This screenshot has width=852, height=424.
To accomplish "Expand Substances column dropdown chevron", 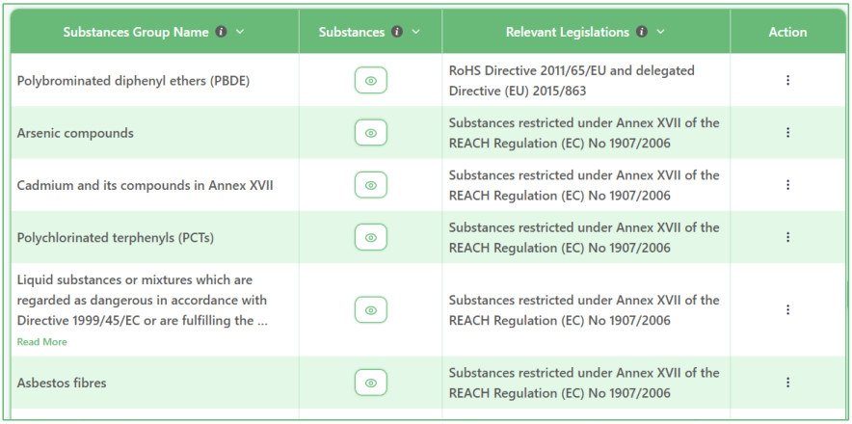I will [x=416, y=32].
